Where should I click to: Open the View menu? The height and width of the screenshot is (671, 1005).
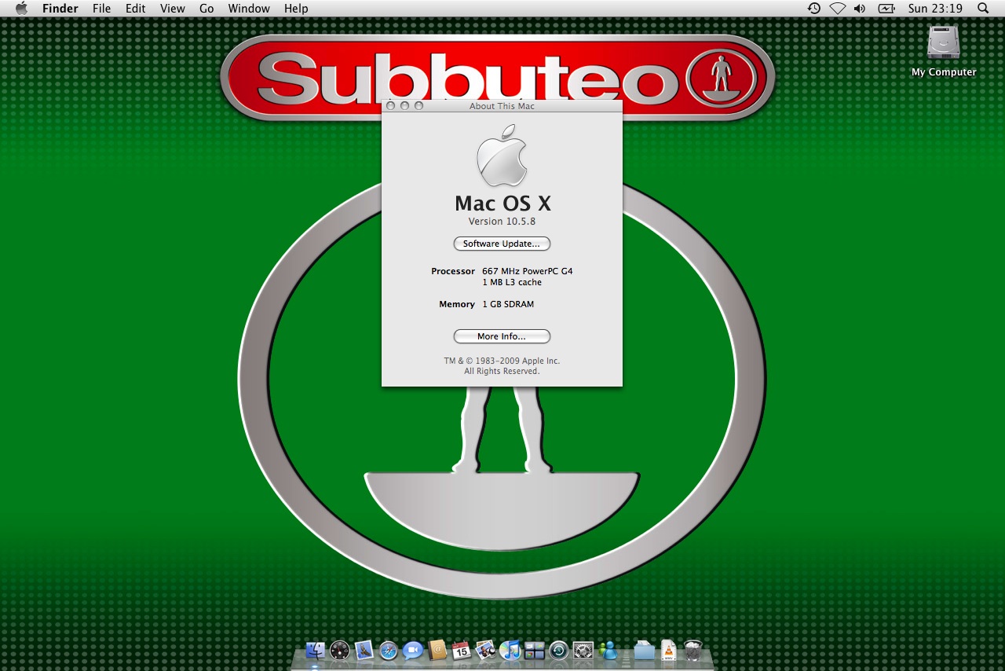(173, 9)
